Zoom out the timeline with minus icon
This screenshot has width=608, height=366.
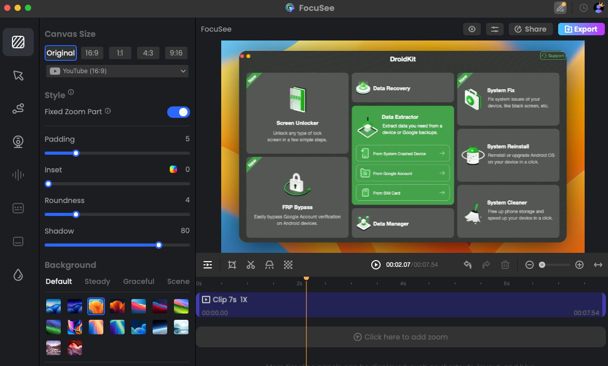pyautogui.click(x=529, y=265)
